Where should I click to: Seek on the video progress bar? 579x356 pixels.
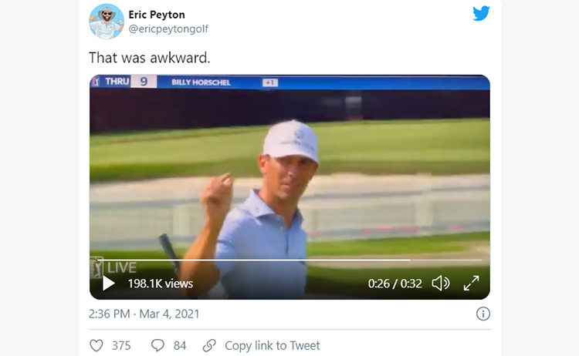[289, 260]
